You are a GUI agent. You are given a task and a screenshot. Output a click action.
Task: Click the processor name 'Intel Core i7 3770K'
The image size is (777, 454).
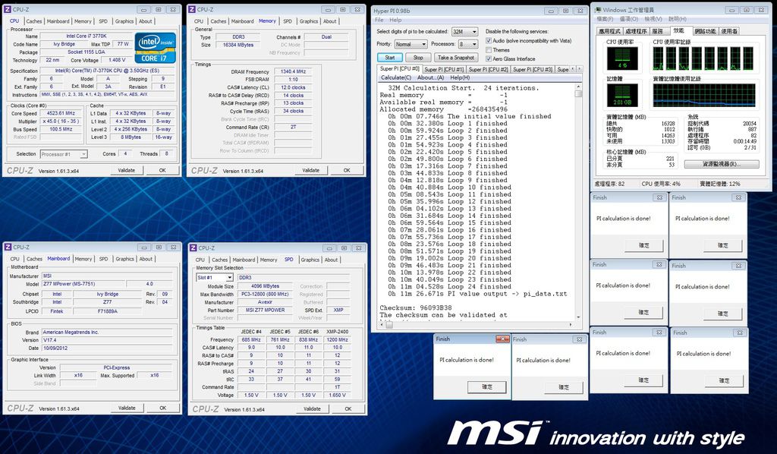coord(87,36)
